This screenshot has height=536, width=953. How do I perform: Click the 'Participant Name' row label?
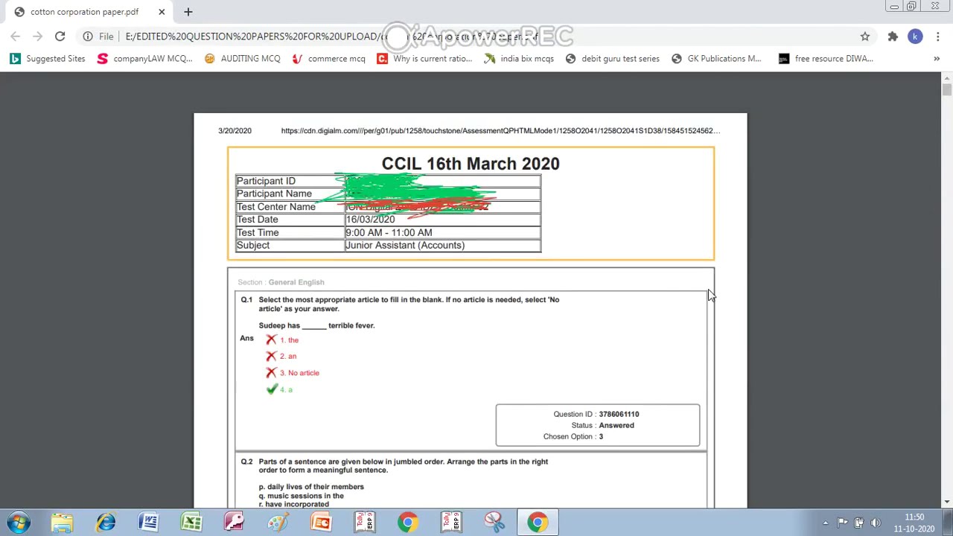coord(274,194)
